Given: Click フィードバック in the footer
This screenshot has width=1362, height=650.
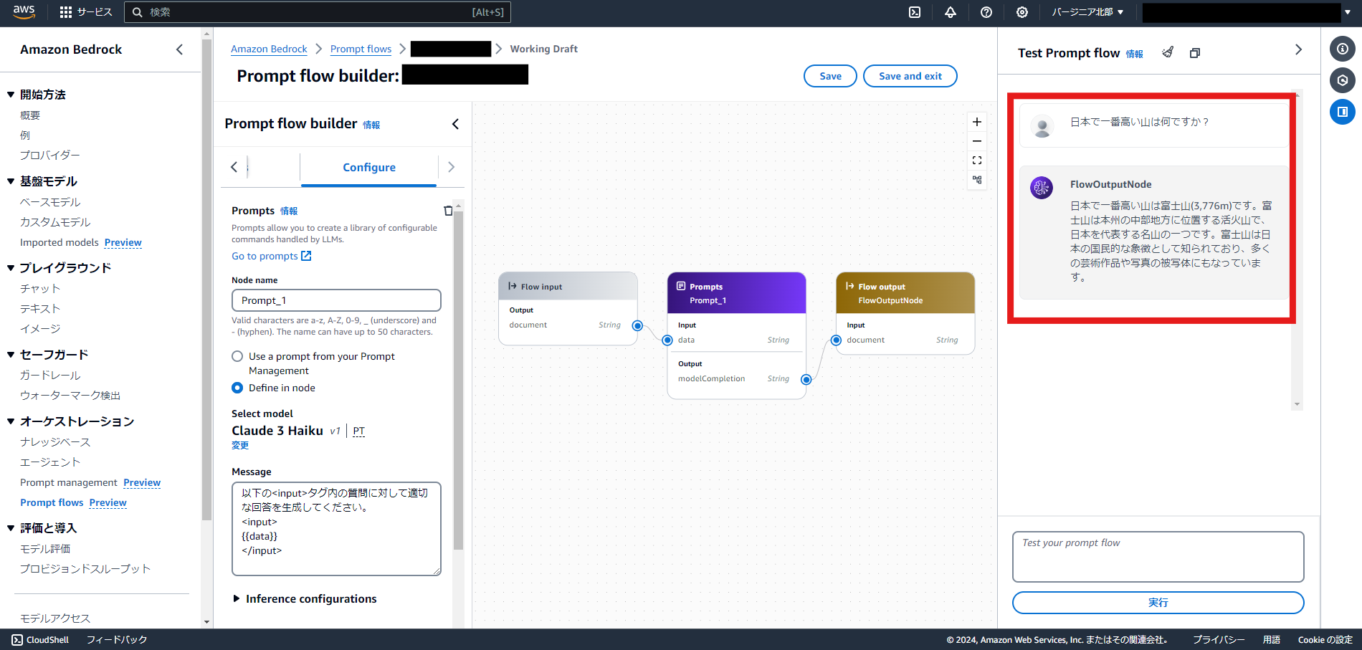Looking at the screenshot, I should point(117,640).
